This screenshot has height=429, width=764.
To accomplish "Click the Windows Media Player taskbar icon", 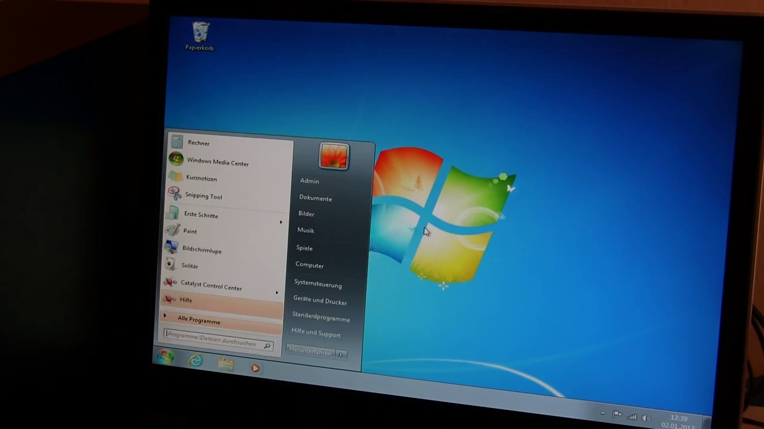I will pos(255,368).
